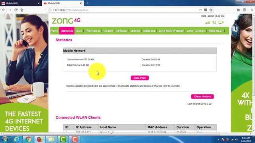Open the Firefox Library icon
Screen dimensions: 255x143
(238, 10)
